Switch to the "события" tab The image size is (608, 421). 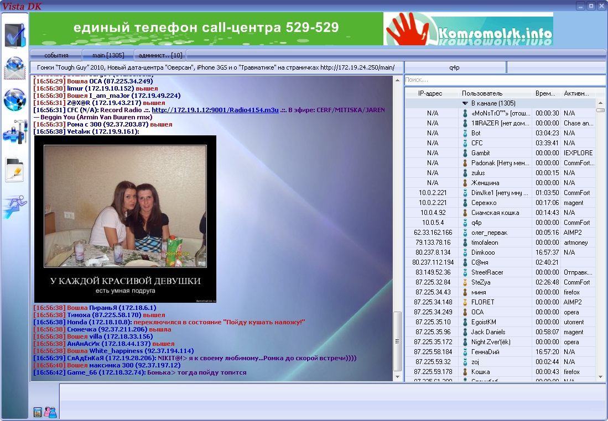(56, 55)
